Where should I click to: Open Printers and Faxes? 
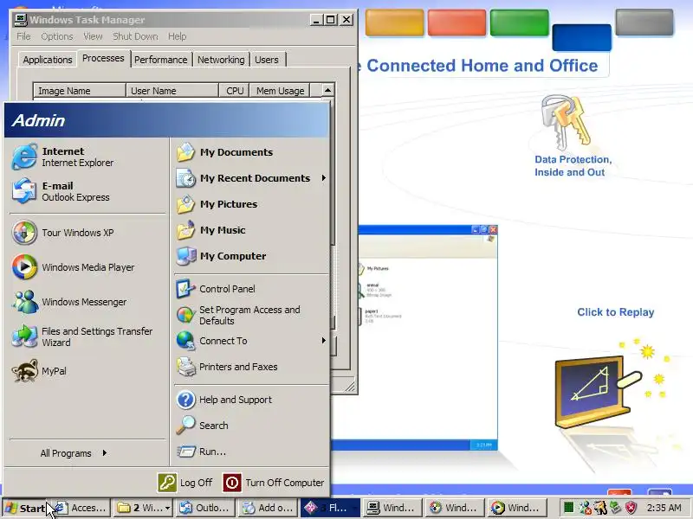[x=251, y=367]
